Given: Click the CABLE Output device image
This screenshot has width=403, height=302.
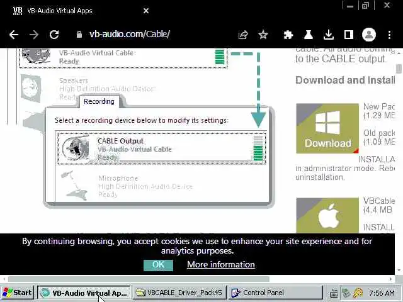Looking at the screenshot, I should click(x=76, y=148).
